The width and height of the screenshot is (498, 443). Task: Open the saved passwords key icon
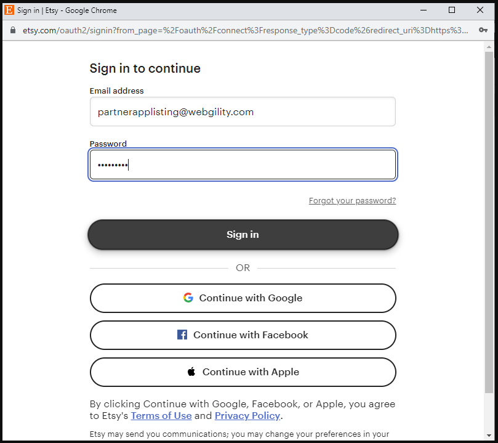click(484, 30)
